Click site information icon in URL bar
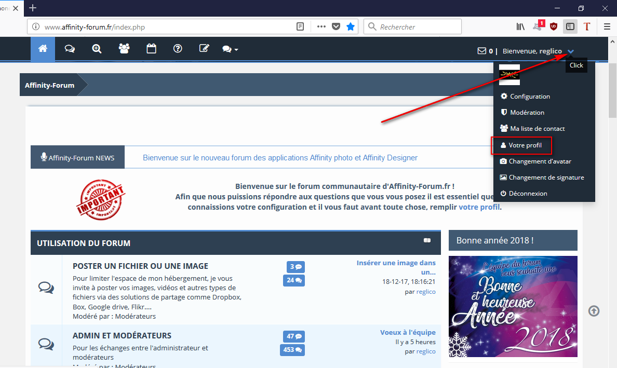The height and width of the screenshot is (368, 617). (x=35, y=27)
